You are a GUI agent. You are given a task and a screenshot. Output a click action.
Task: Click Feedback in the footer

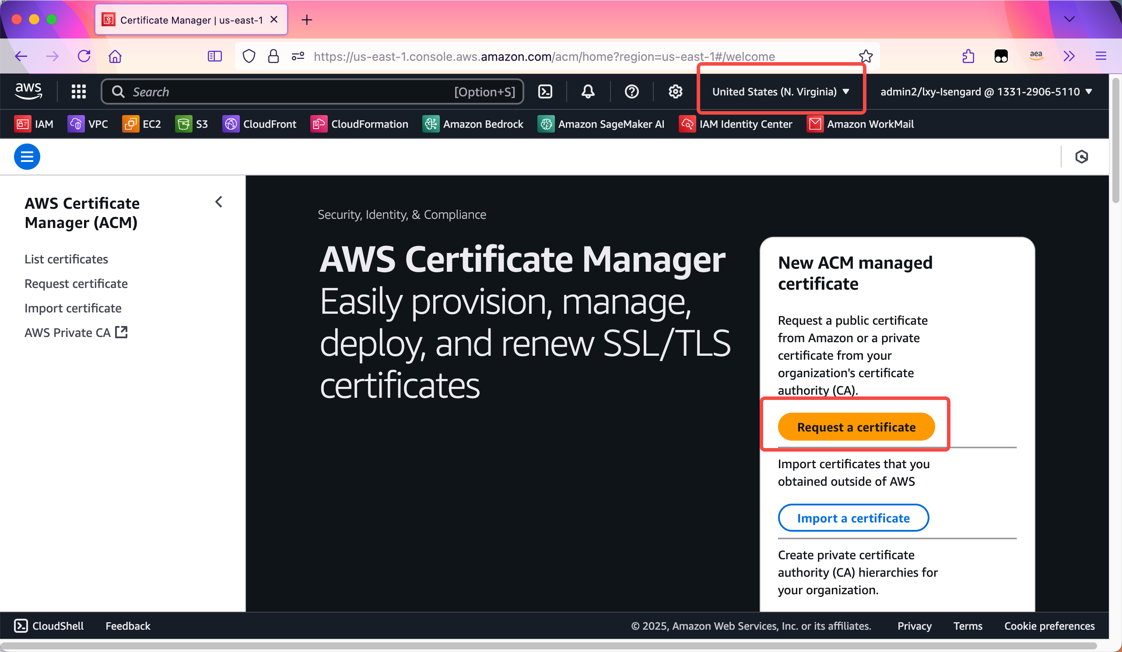pyautogui.click(x=128, y=626)
